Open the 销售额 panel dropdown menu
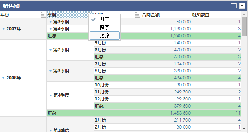 [x=242, y=6]
